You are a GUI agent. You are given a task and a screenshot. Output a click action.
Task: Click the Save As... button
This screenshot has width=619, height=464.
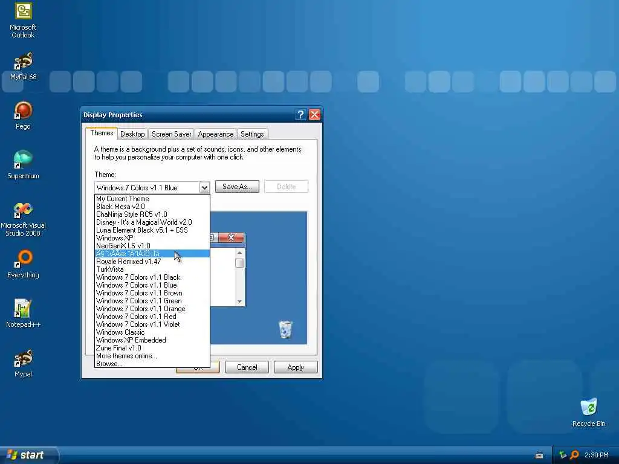coord(237,187)
